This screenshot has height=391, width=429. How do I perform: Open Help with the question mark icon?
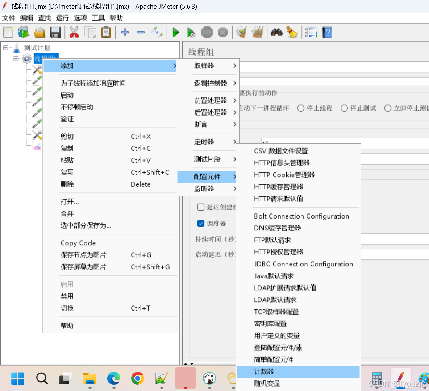coord(327,32)
